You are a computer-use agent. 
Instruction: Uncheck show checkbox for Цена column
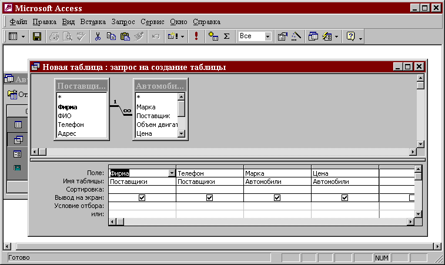(x=344, y=197)
